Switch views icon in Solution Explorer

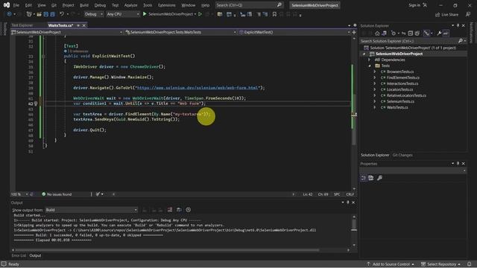click(385, 33)
